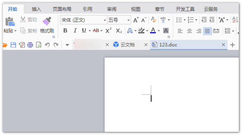Toggle italic formatting
Image resolution: width=242 pixels, height=135 pixels.
[x=75, y=31]
